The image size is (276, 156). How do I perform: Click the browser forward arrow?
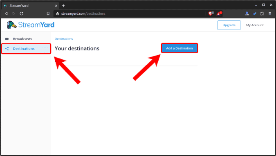14,14
